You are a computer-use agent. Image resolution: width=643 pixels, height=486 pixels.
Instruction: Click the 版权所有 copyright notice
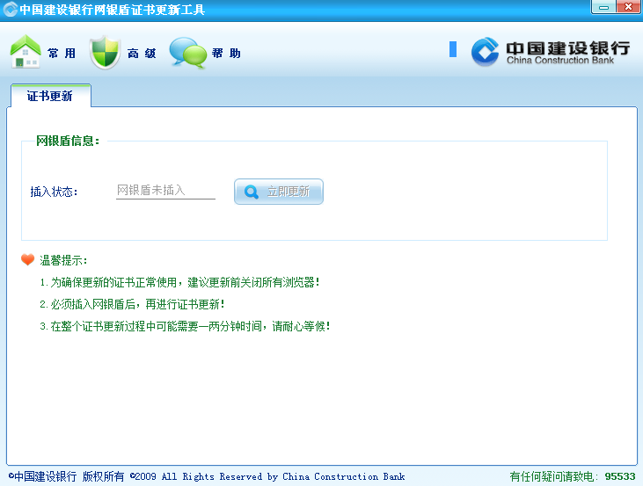(207, 476)
